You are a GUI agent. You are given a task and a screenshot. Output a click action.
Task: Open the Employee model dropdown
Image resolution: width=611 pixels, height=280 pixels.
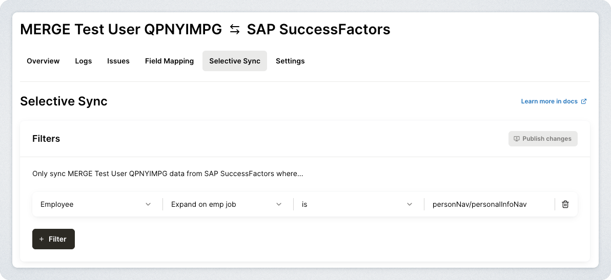tap(92, 204)
